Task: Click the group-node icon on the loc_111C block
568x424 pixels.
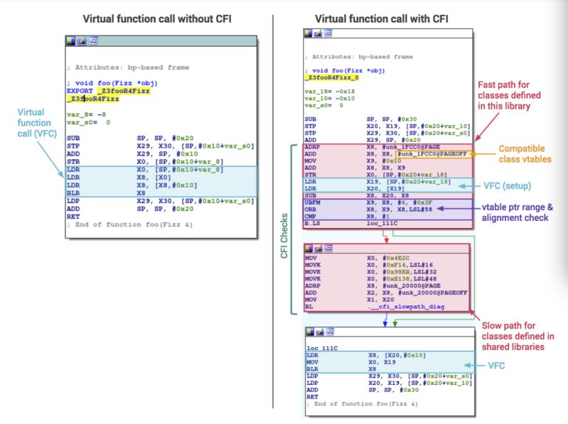Action: click(x=329, y=330)
